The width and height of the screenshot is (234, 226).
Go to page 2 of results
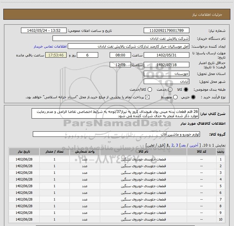point(172,146)
